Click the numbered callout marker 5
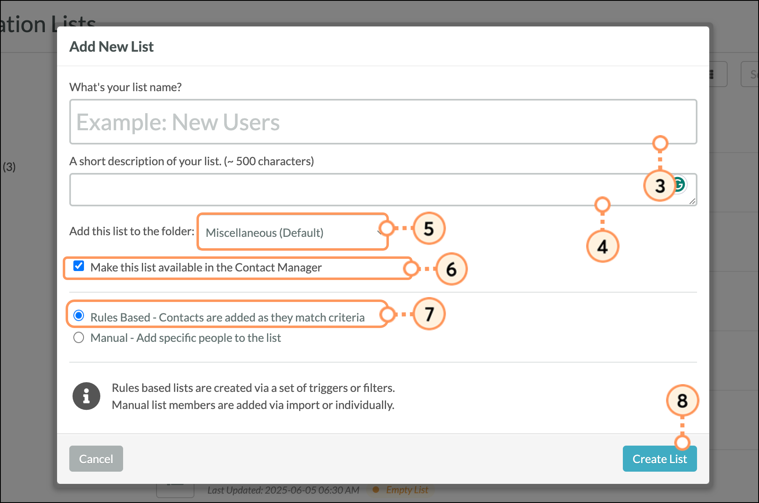Viewport: 759px width, 503px height. coord(428,229)
